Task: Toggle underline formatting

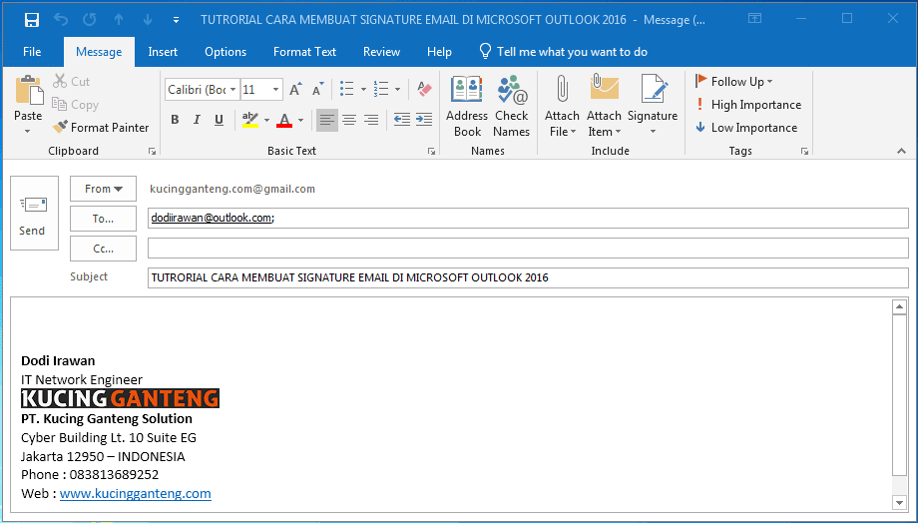Action: pos(219,120)
